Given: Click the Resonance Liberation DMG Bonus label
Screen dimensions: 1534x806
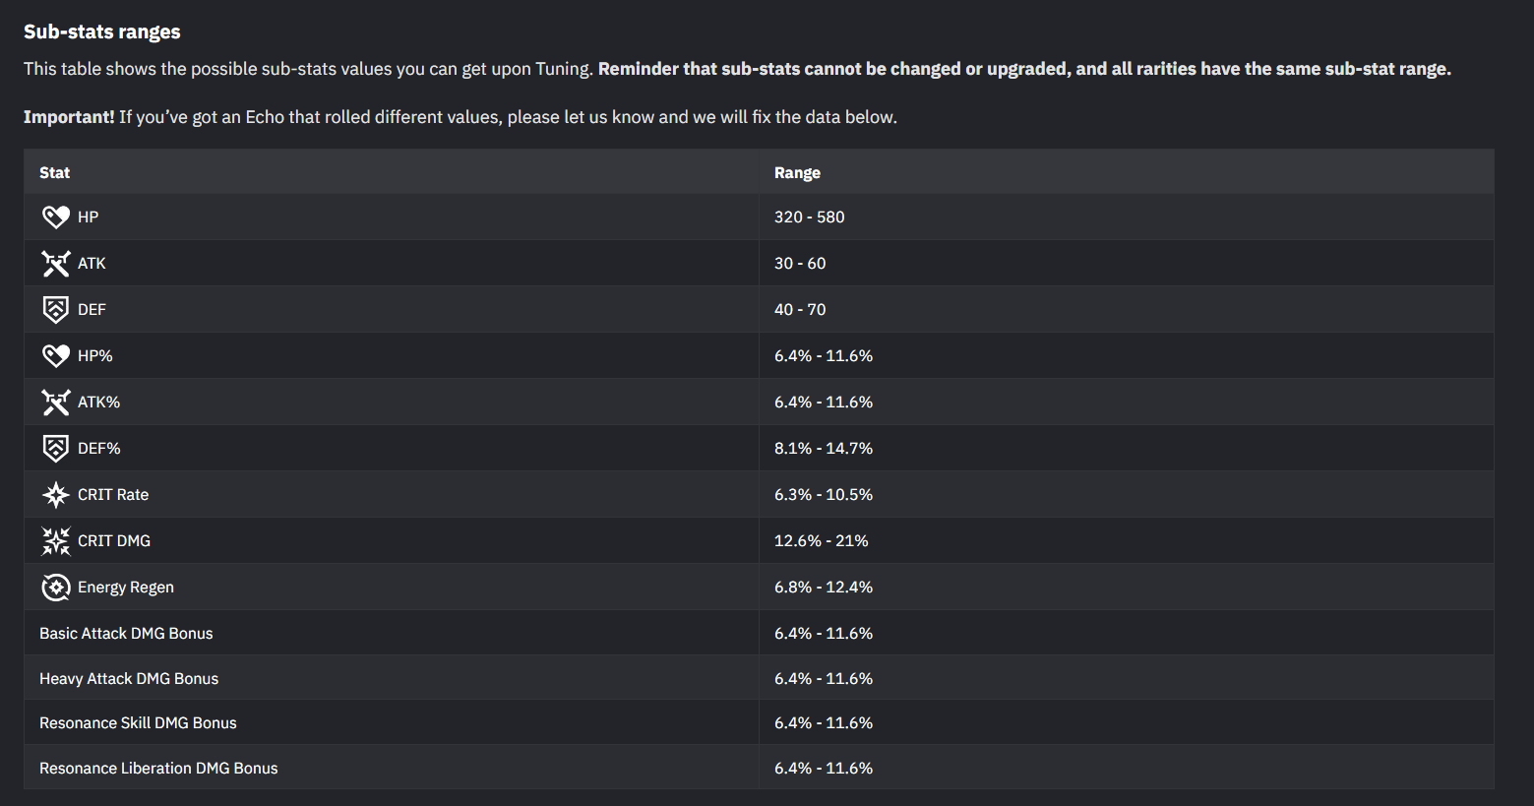Looking at the screenshot, I should point(158,768).
